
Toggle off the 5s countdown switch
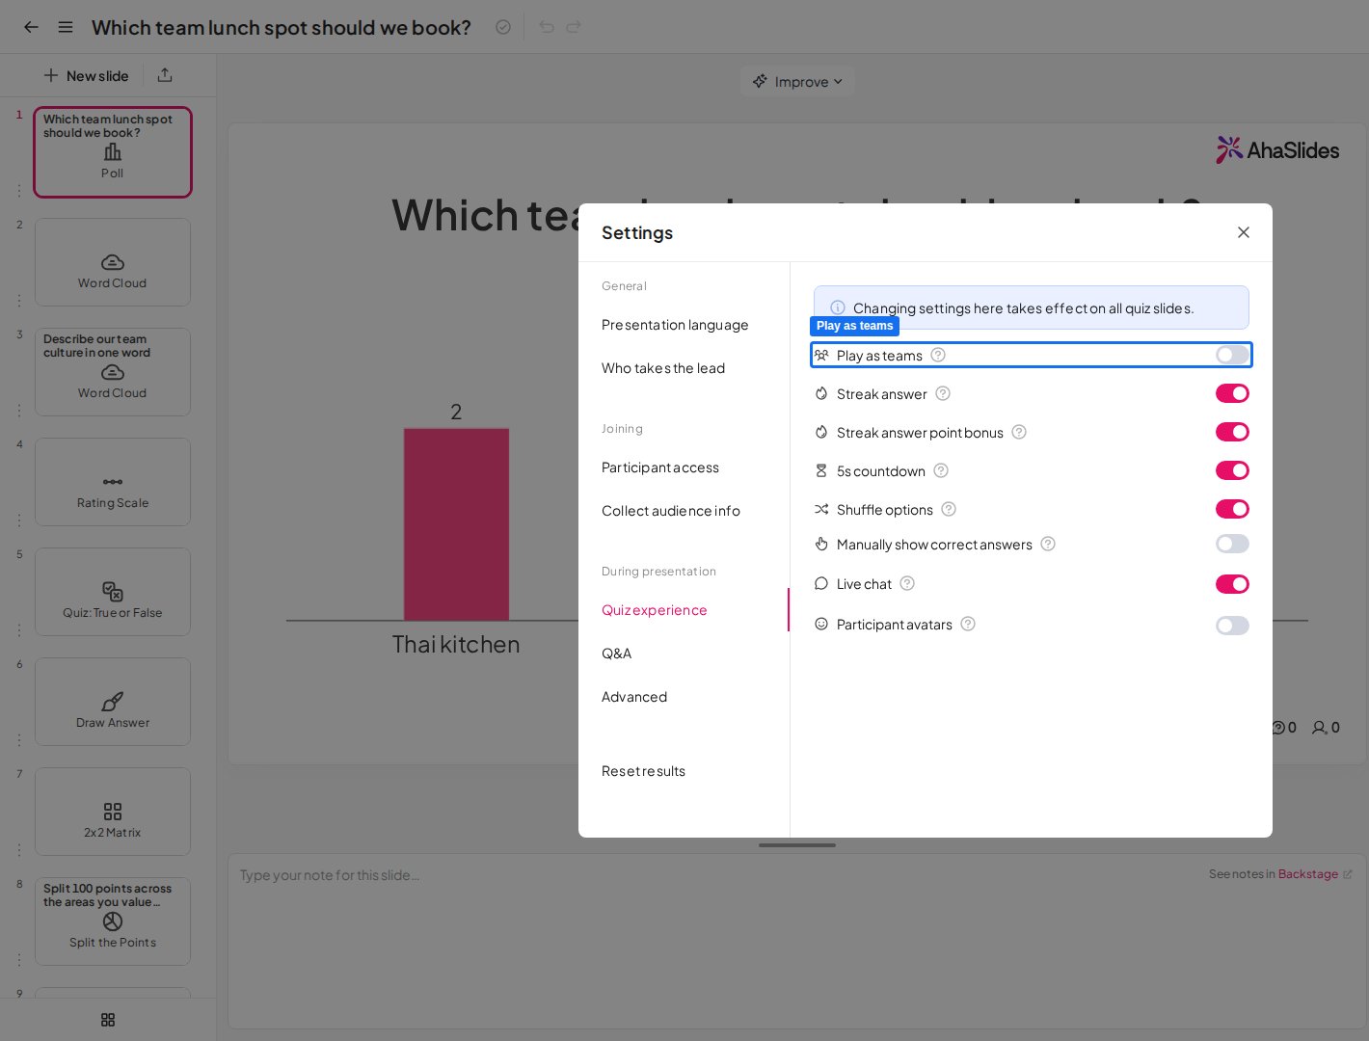[1232, 470]
